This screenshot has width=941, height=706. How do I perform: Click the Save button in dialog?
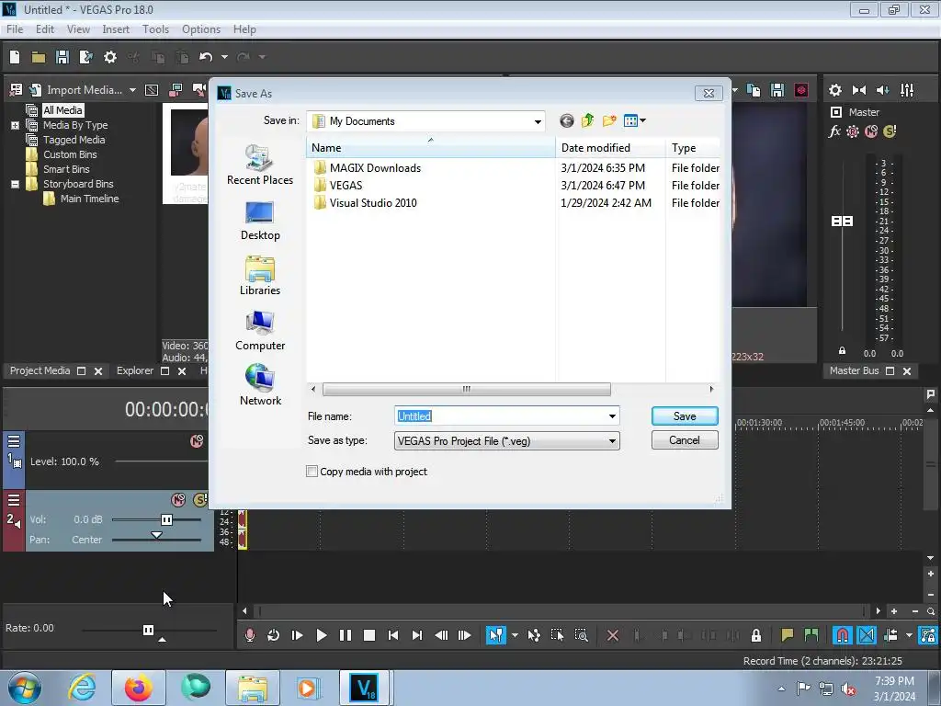click(685, 416)
